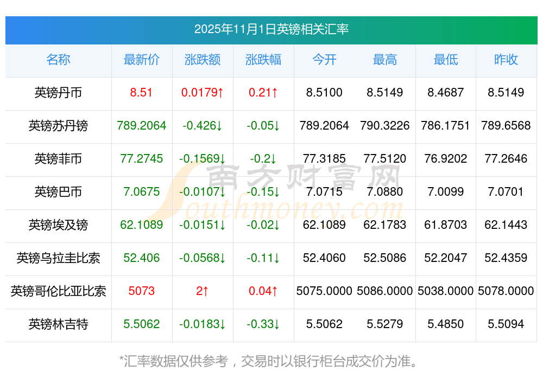The width and height of the screenshot is (543, 378).
Task: Open the 英镑埃及镑 row
Action: tap(58, 225)
